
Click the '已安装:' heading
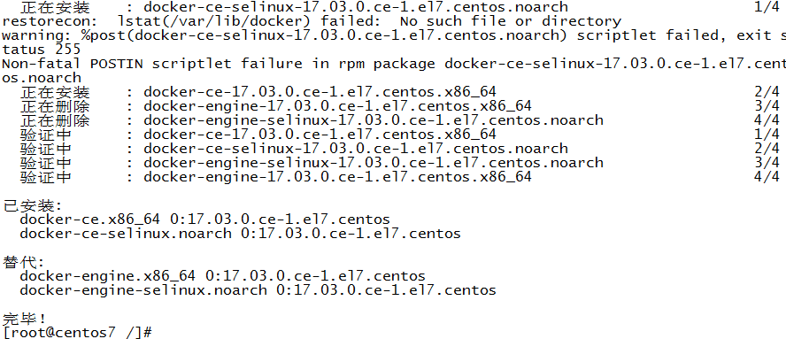33,206
